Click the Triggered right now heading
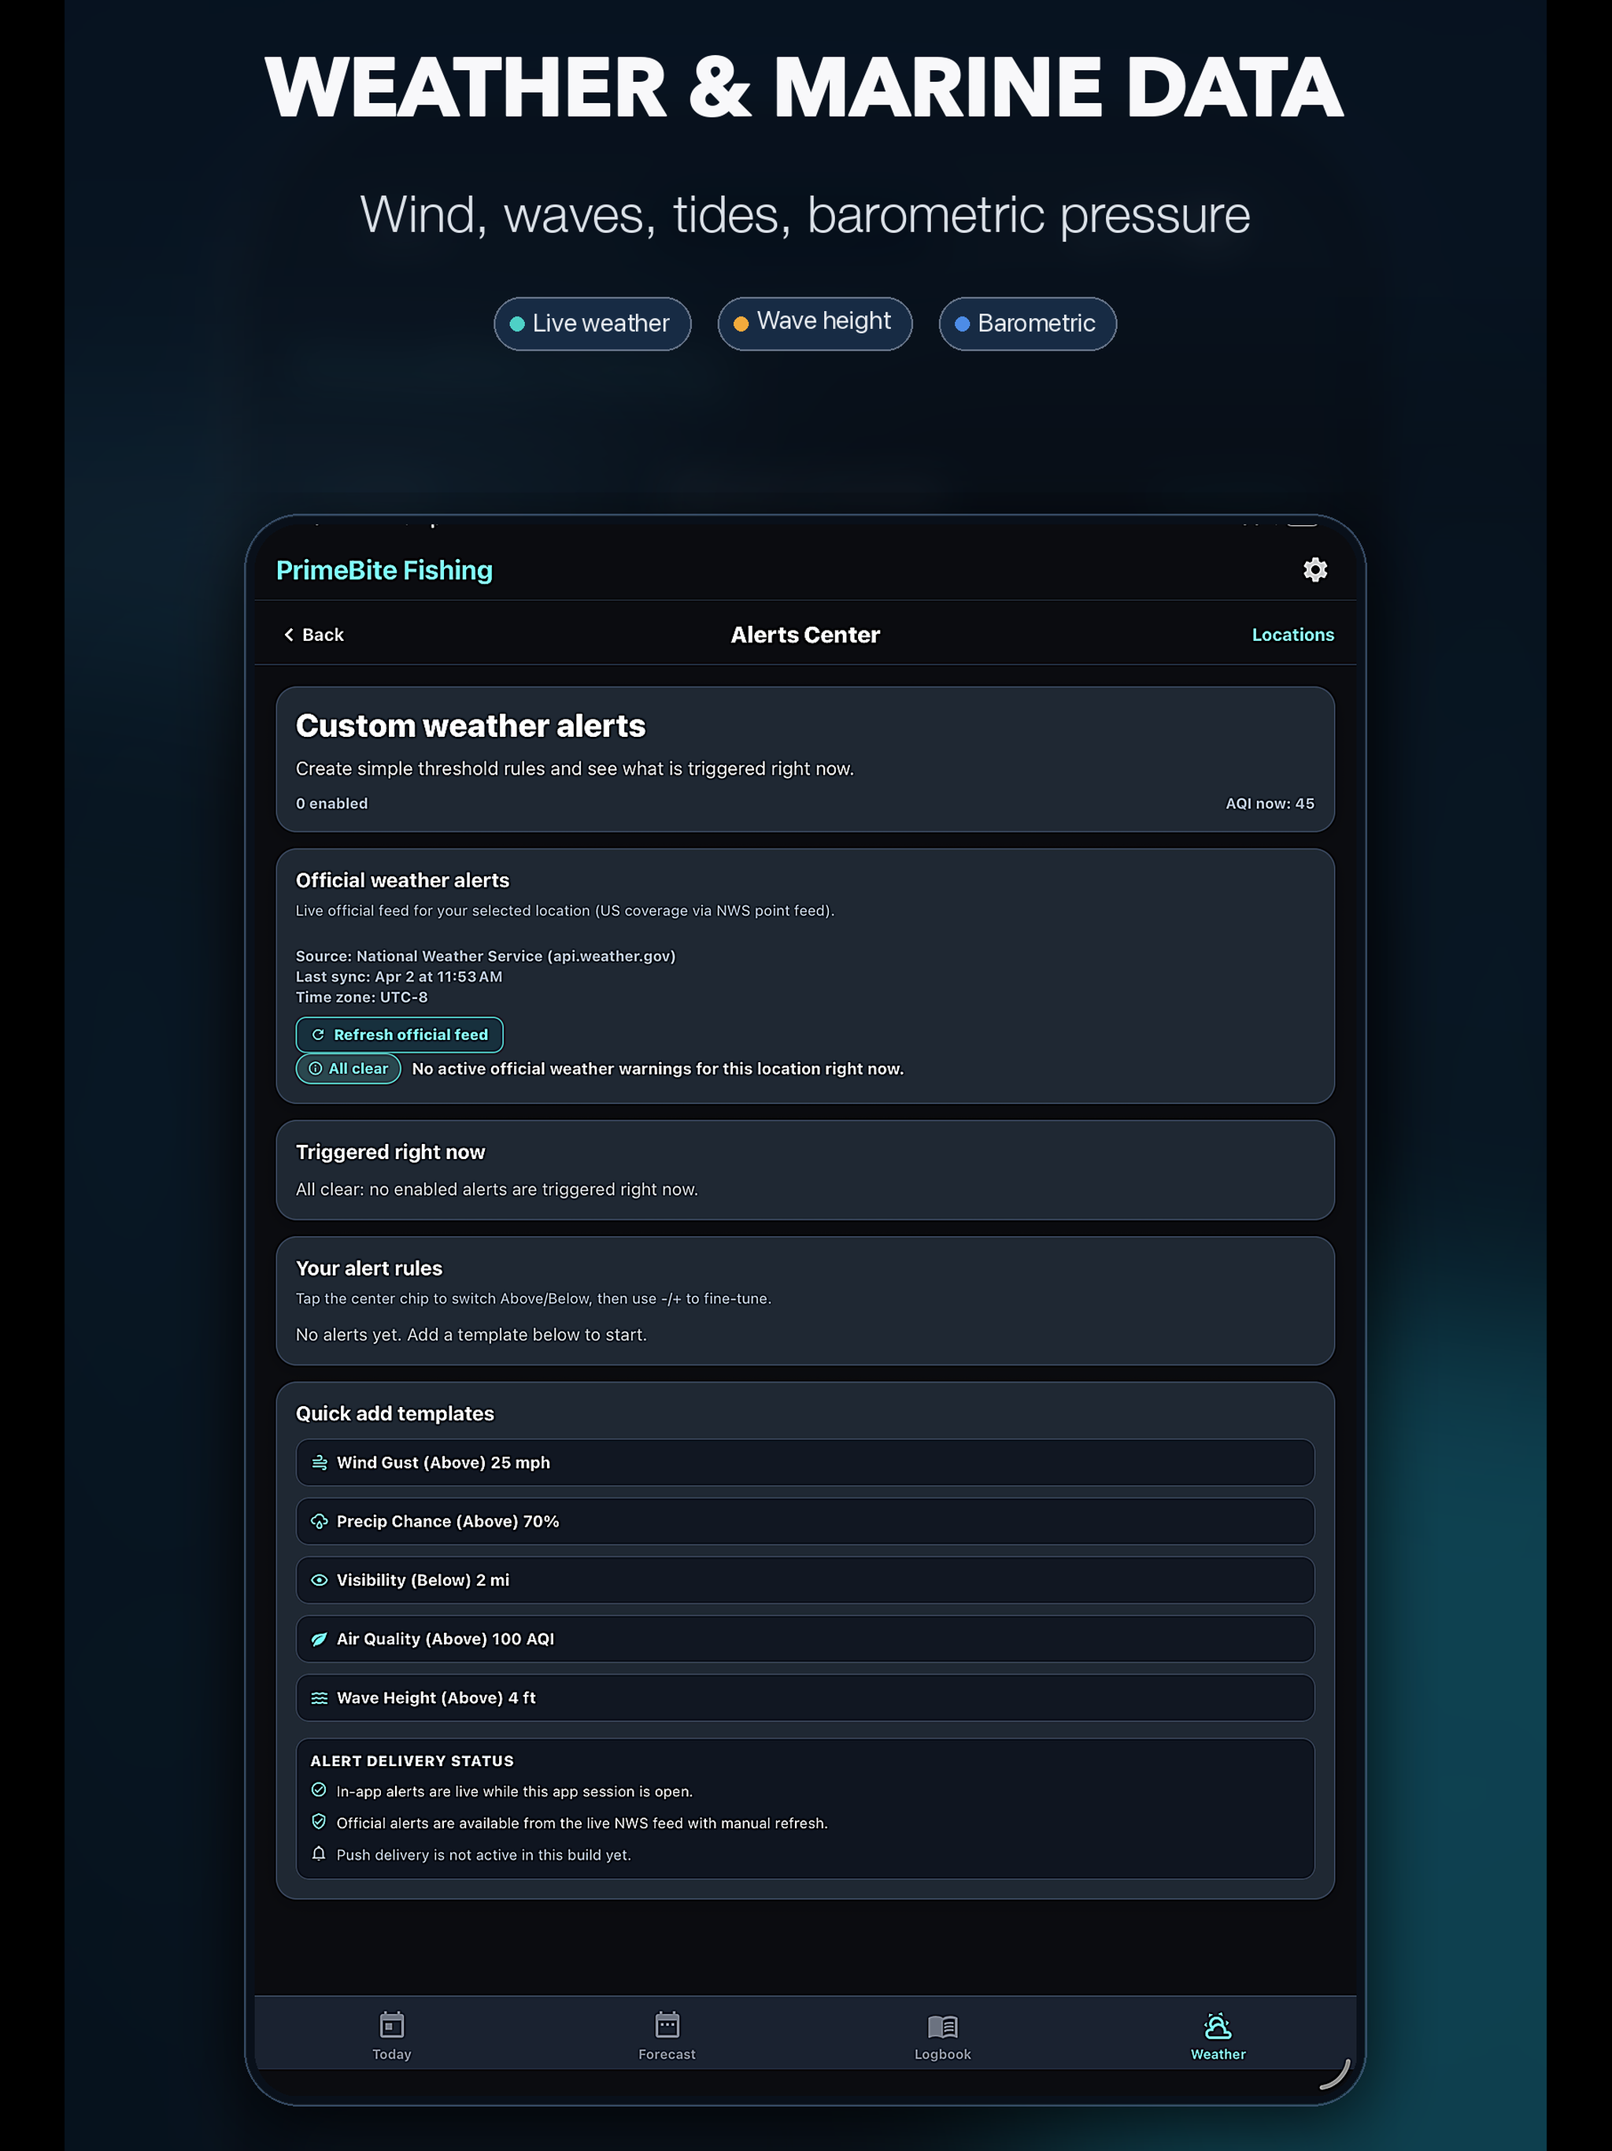1612x2151 pixels. click(x=390, y=1153)
